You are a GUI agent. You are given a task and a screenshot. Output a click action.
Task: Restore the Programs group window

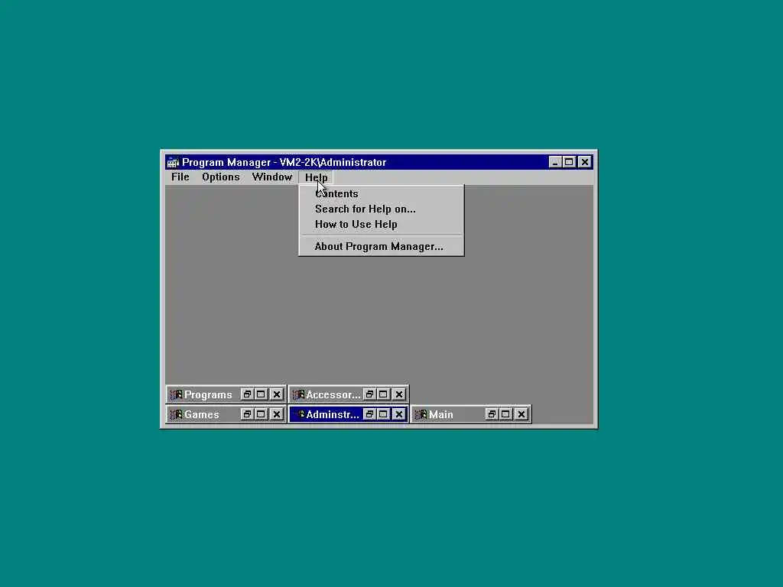click(247, 394)
